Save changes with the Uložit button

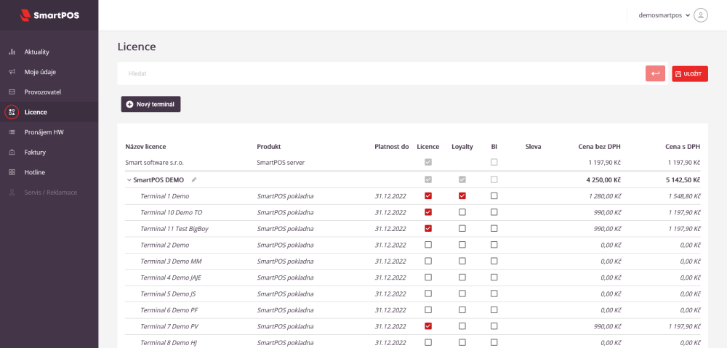tap(689, 73)
